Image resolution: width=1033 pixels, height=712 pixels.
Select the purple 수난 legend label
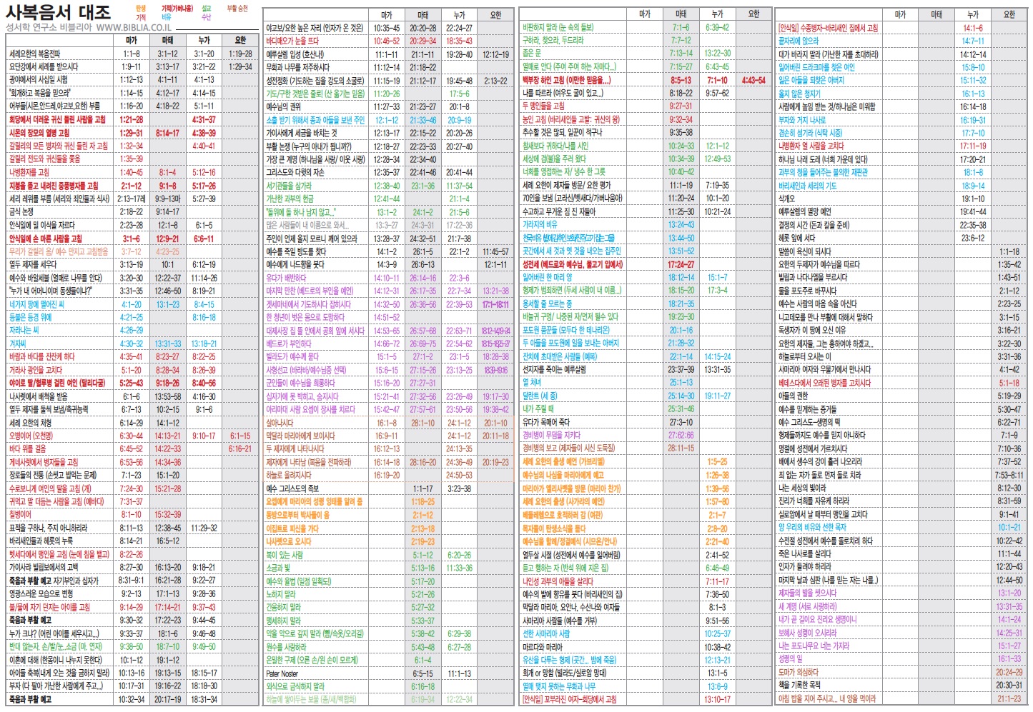206,16
